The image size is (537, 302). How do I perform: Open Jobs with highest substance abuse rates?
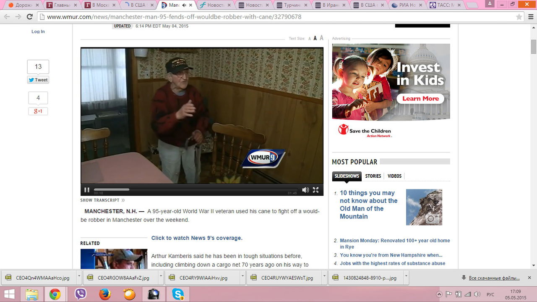coord(392,263)
